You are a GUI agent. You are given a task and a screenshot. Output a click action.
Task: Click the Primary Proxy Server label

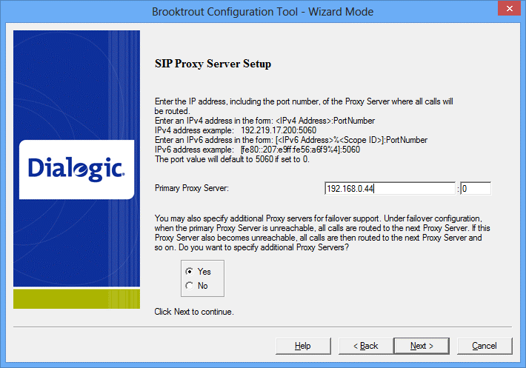(191, 189)
